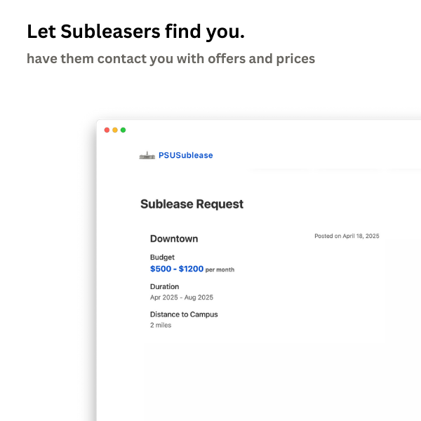Close the window with the red button
This screenshot has width=421, height=421.
tap(107, 130)
